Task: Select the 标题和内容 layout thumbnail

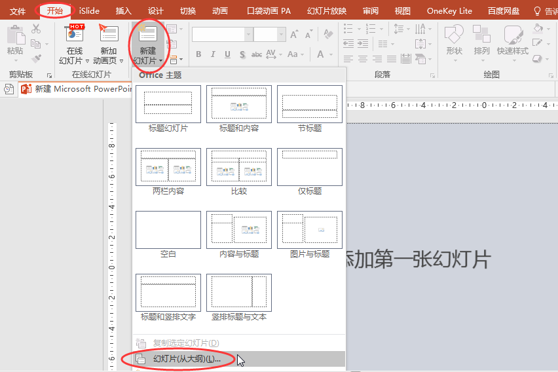Action: (x=239, y=104)
